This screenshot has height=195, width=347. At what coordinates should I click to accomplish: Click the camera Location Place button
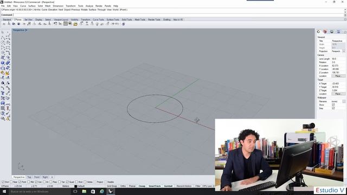[338, 76]
